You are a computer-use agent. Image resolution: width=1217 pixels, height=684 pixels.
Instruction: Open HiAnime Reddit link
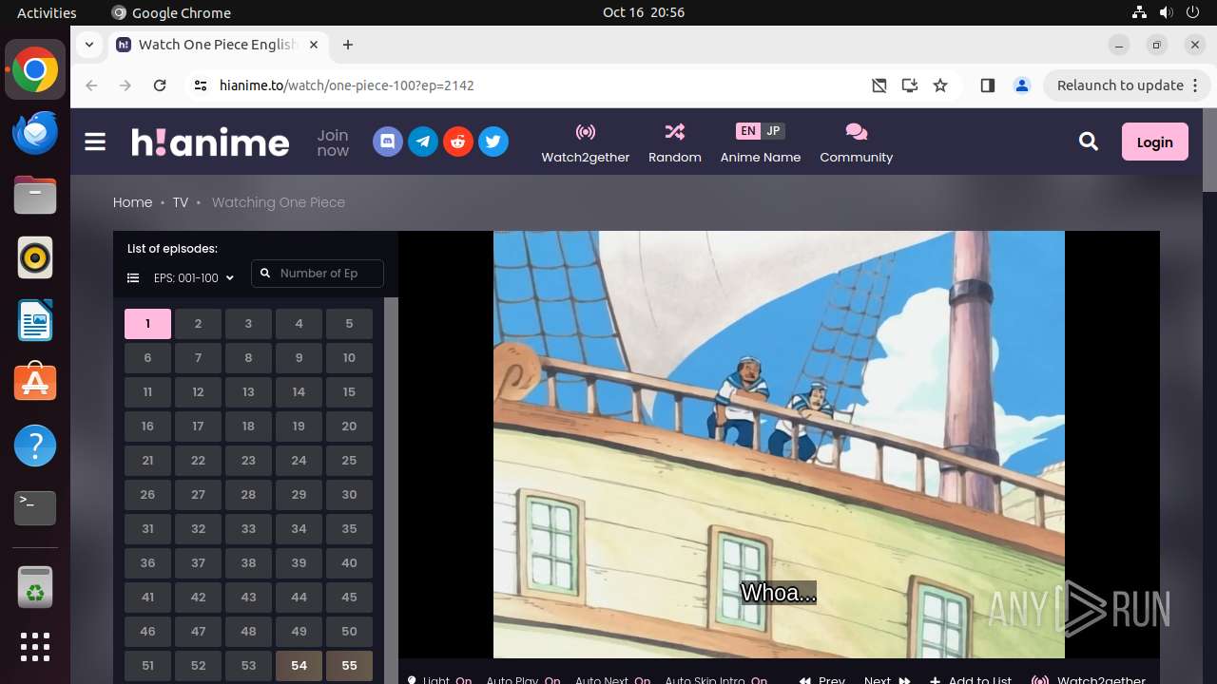(457, 142)
